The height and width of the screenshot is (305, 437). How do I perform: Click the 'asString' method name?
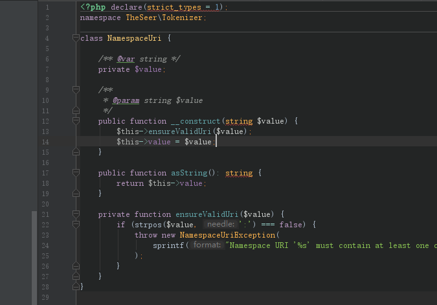point(189,173)
